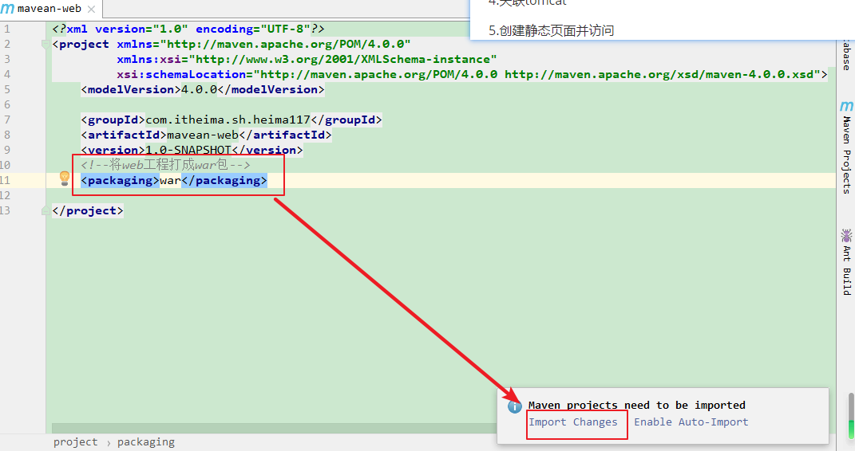The height and width of the screenshot is (451, 855).
Task: Click the yellow lightbulb quick-fix icon
Action: 65,178
